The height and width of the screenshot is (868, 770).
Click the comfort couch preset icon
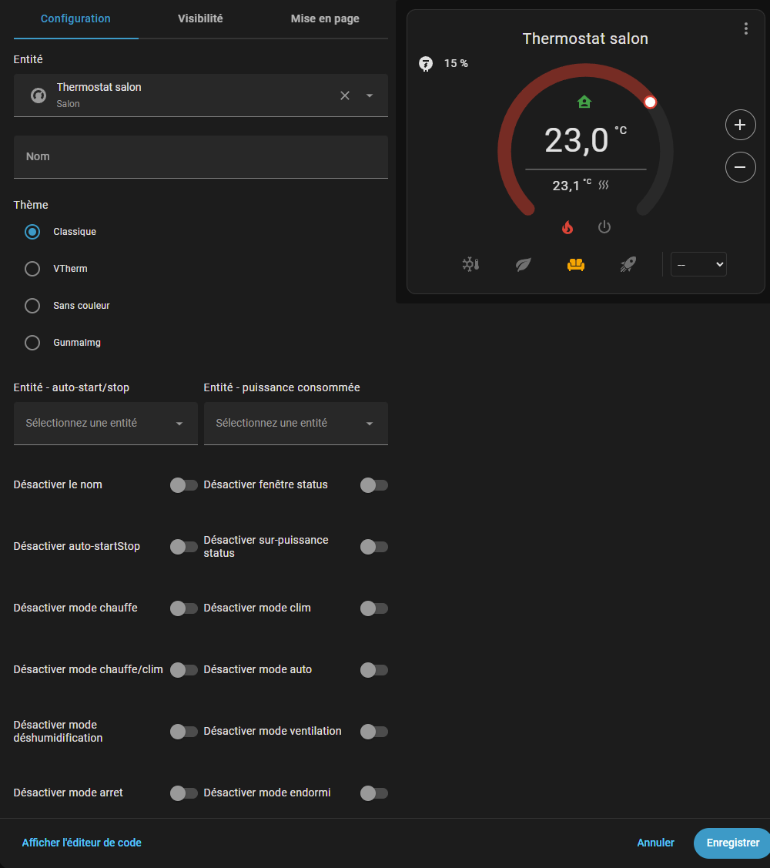pyautogui.click(x=576, y=264)
